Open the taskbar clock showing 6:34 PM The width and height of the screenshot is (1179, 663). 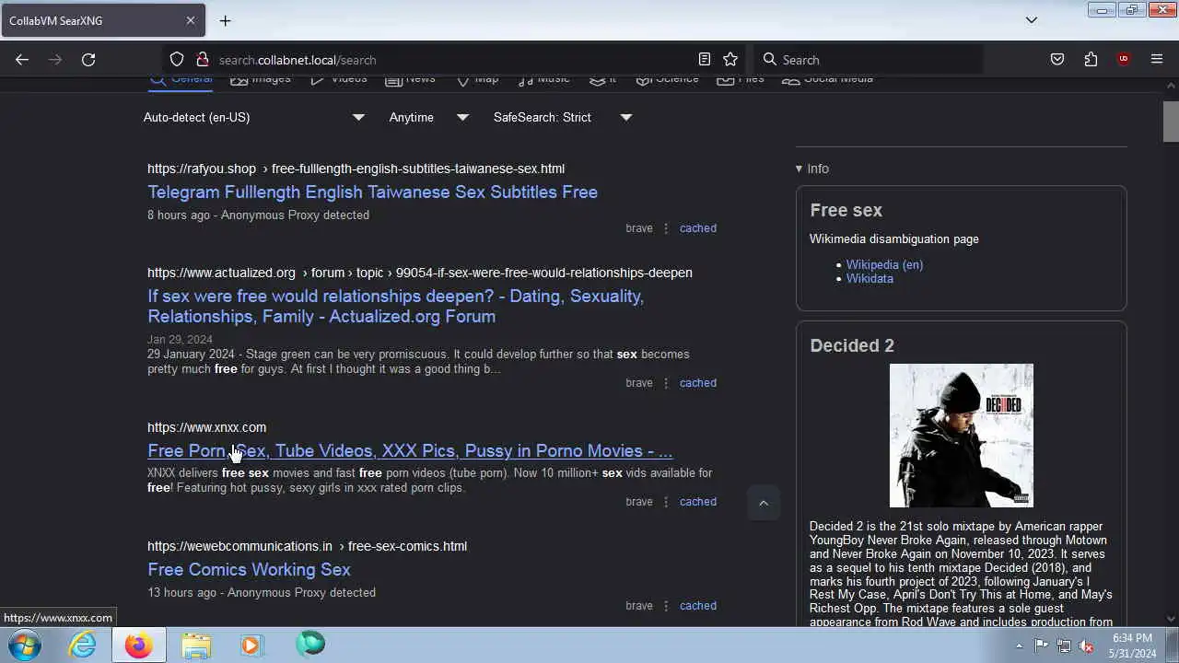coord(1132,646)
